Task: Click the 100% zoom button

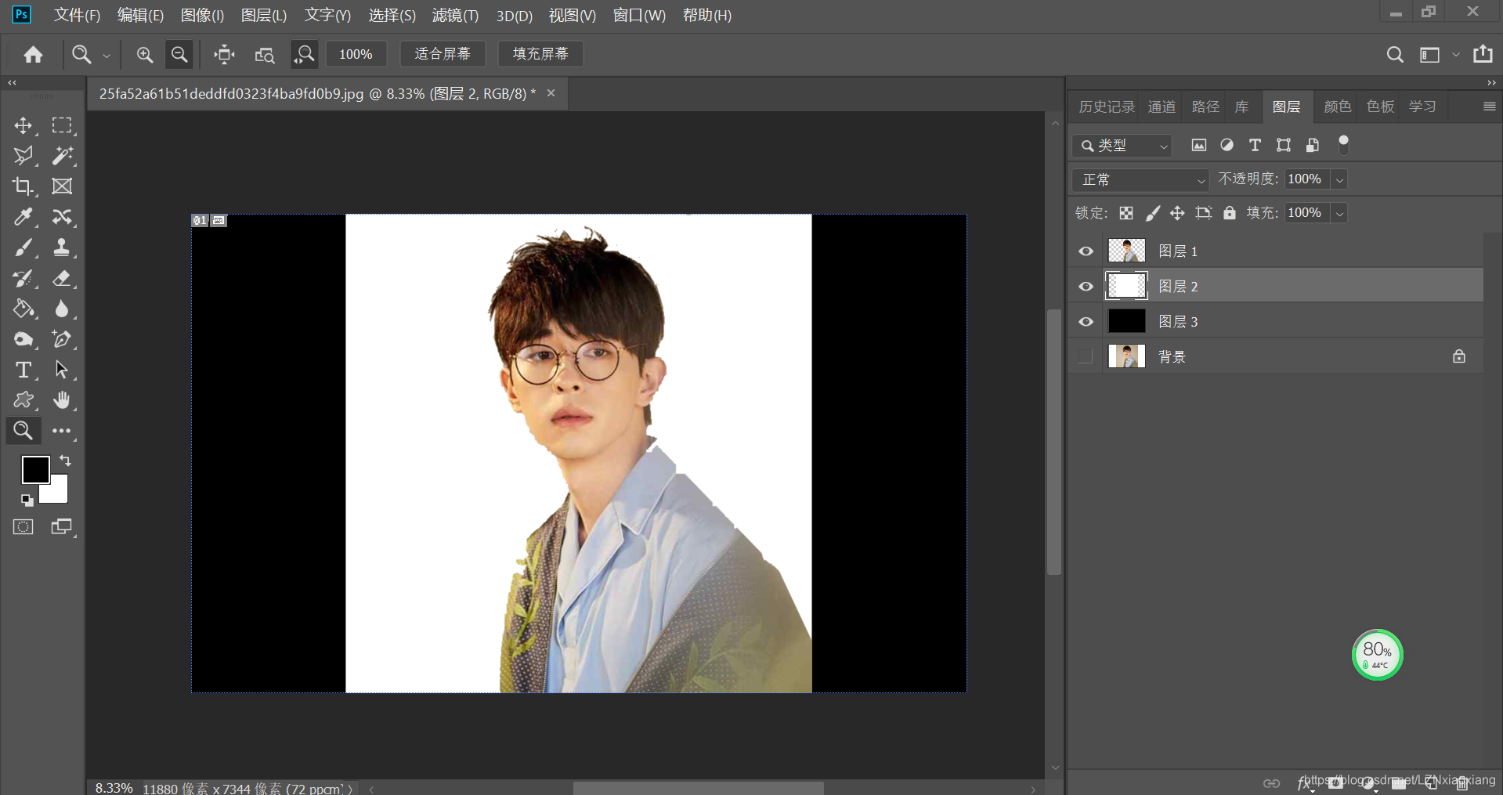Action: (356, 54)
